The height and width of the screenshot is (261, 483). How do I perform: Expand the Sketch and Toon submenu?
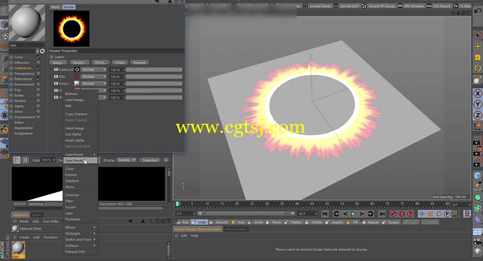pyautogui.click(x=80, y=239)
